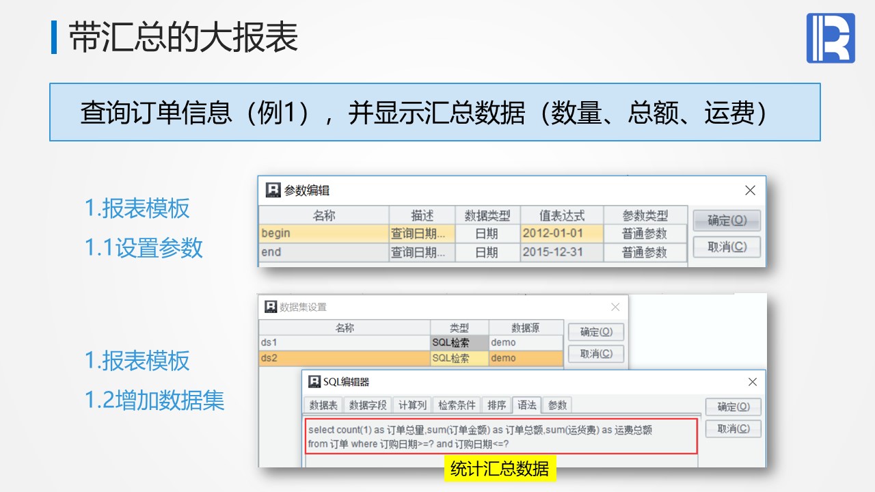Click the 1.2增加数据集 step label

click(154, 400)
